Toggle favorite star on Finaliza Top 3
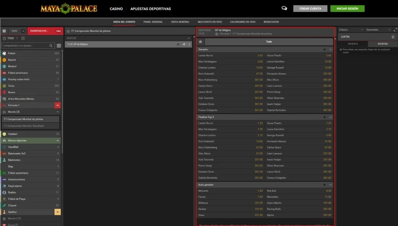Screen dimensions: 398x226 (325, 117)
